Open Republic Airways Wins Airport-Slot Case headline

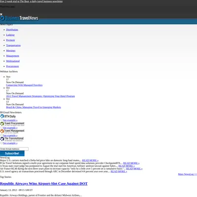44,184
